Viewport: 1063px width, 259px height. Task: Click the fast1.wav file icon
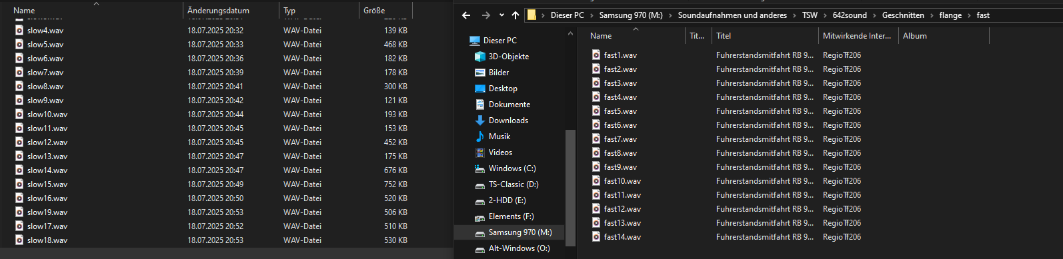point(596,55)
